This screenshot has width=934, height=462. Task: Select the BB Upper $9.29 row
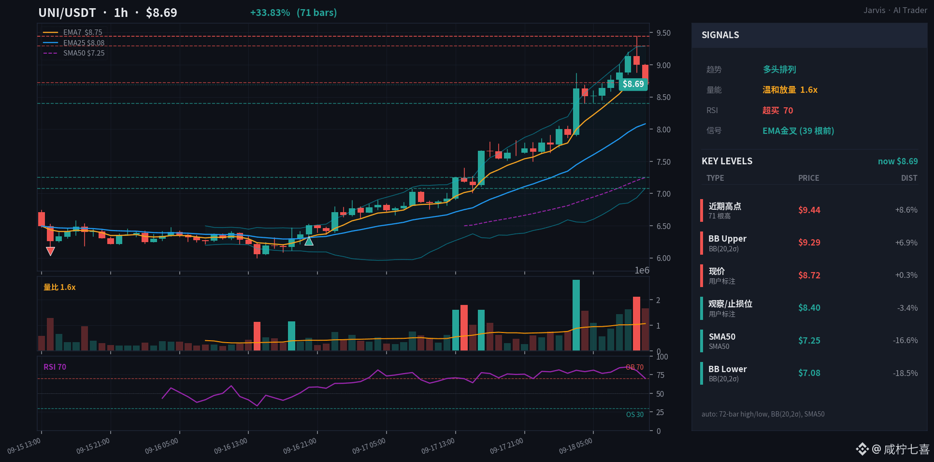809,243
